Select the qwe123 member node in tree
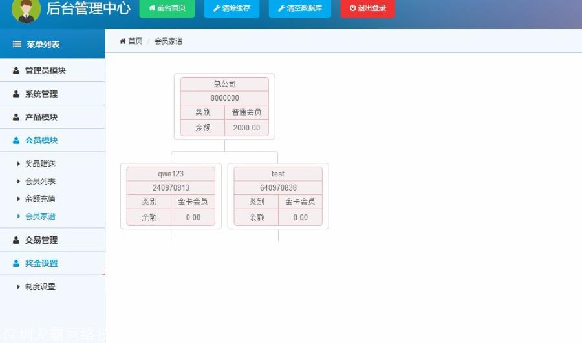The image size is (582, 343). [x=171, y=174]
